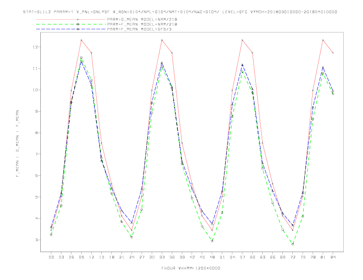
Task: Click x-axis forecast hour label 75
Action: (x=303, y=257)
